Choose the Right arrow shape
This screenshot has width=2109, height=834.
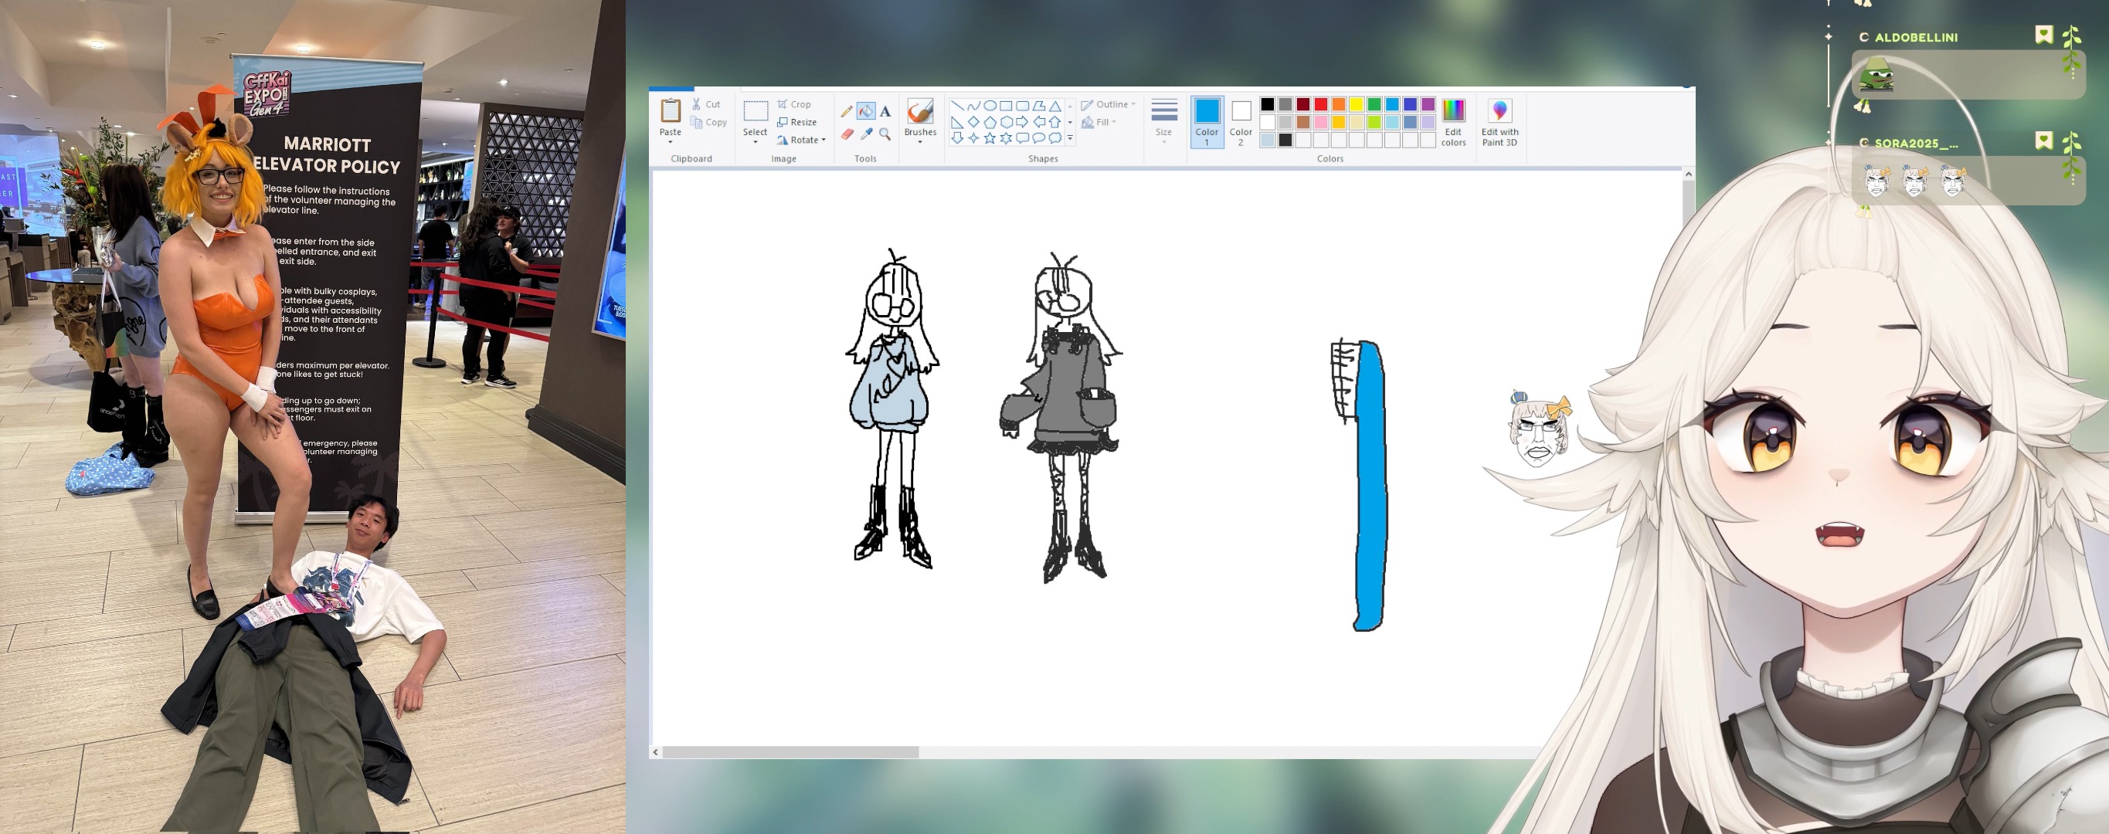(x=1022, y=122)
